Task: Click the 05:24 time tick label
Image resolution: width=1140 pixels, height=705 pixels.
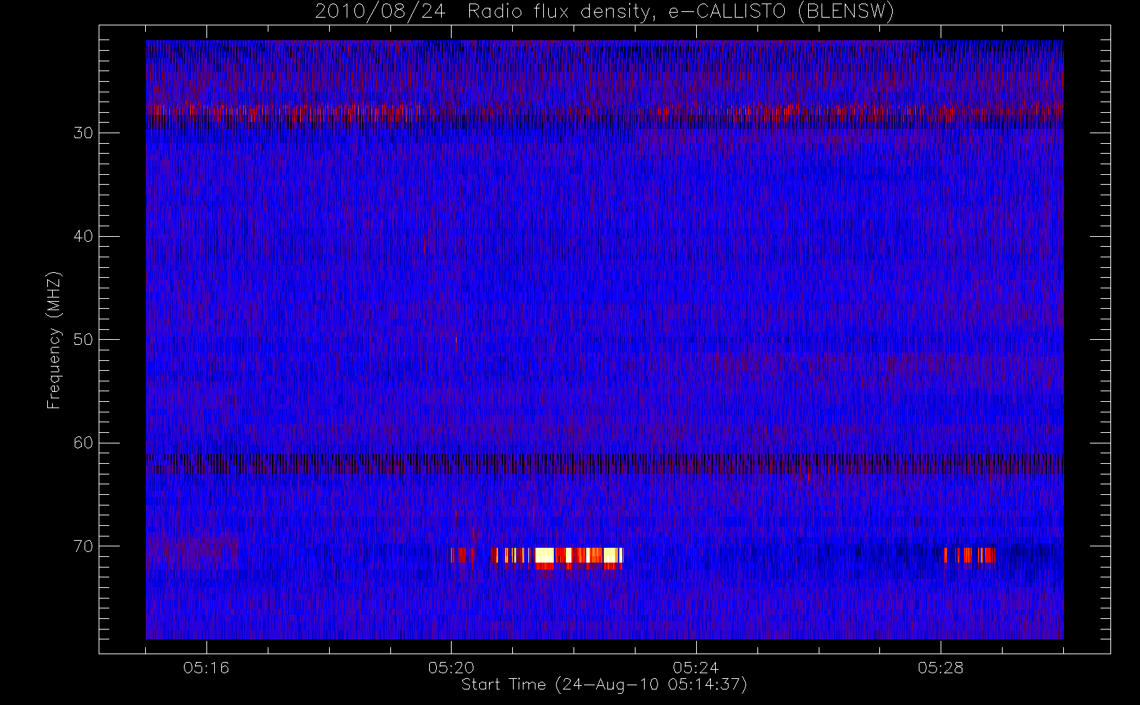Action: point(696,668)
